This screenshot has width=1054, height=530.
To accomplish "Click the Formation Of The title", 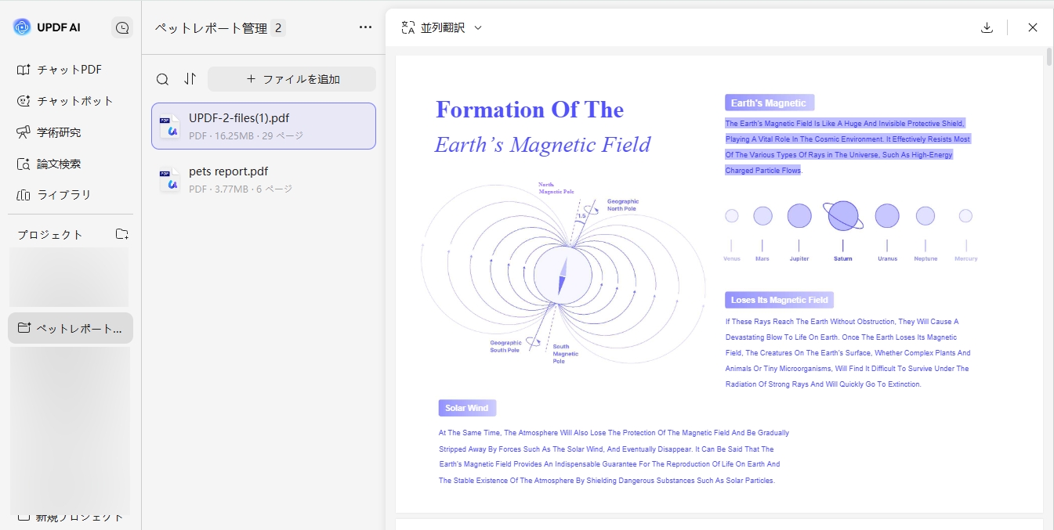I will click(x=530, y=110).
